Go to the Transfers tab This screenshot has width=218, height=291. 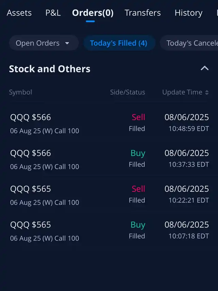143,13
